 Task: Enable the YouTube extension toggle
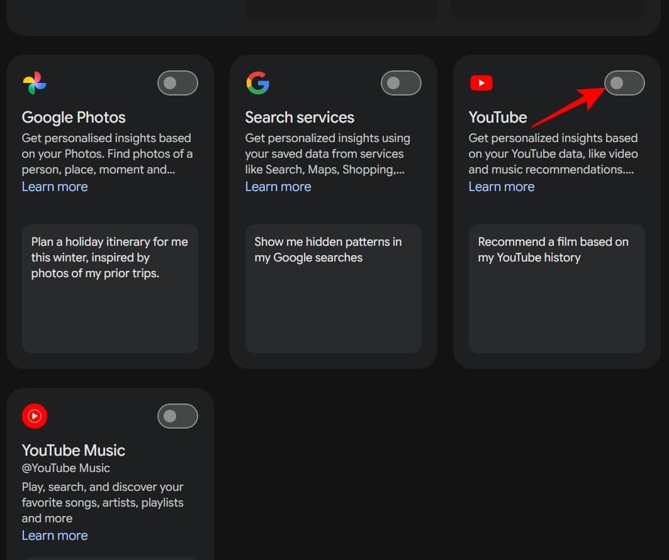coord(624,83)
